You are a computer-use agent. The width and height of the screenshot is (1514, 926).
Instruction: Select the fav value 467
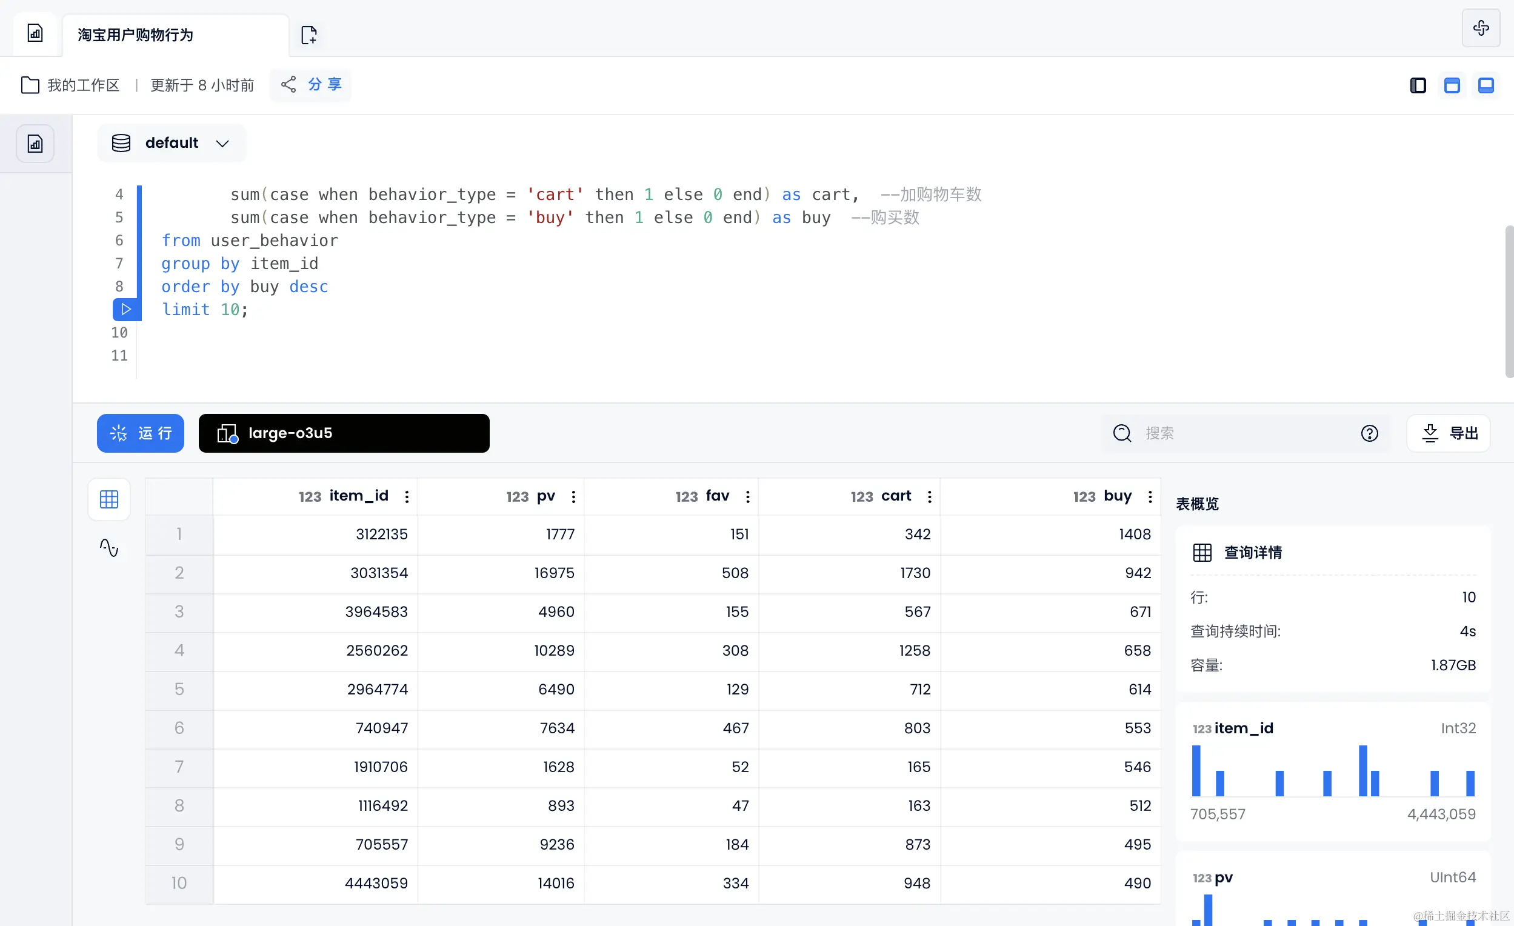click(x=671, y=728)
